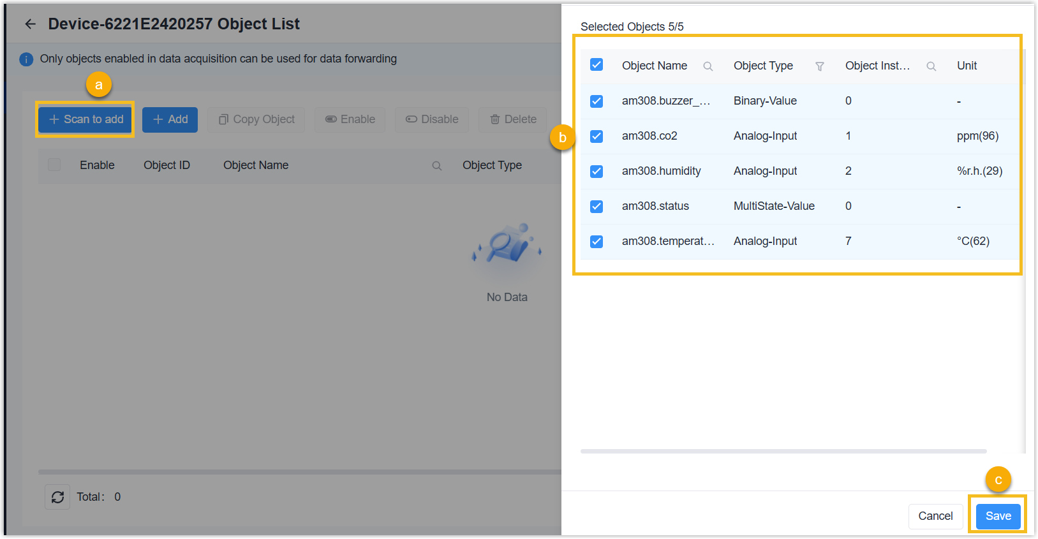Click the Delete button with trash icon
This screenshot has height=539, width=1038.
pyautogui.click(x=513, y=119)
